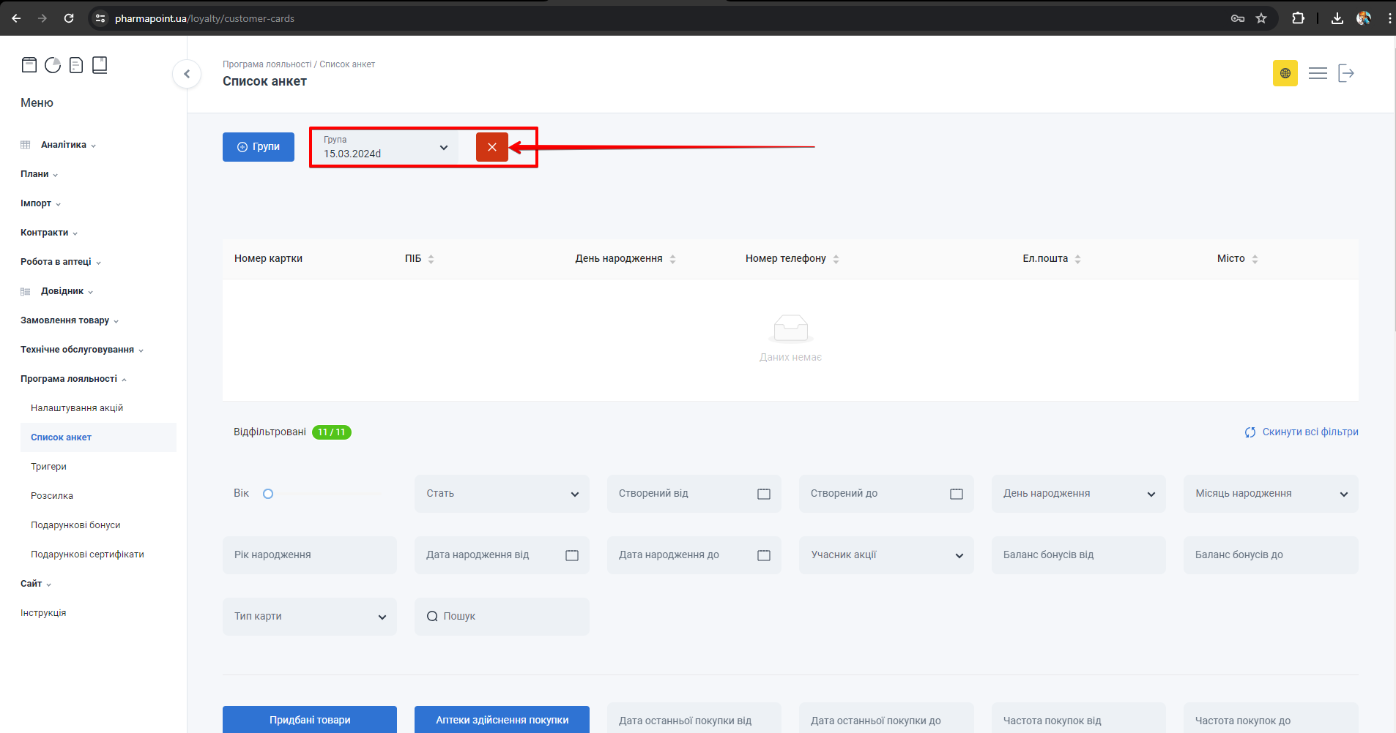Click the blue Групи button
The width and height of the screenshot is (1396, 733).
(259, 147)
